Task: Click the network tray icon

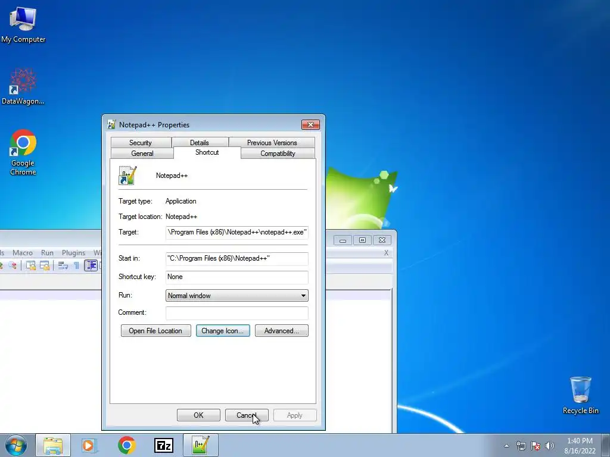Action: [521, 446]
